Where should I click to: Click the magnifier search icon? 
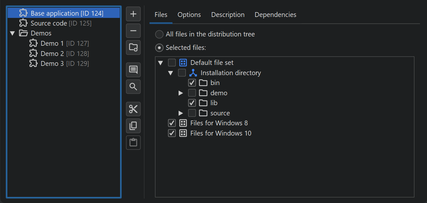133,87
